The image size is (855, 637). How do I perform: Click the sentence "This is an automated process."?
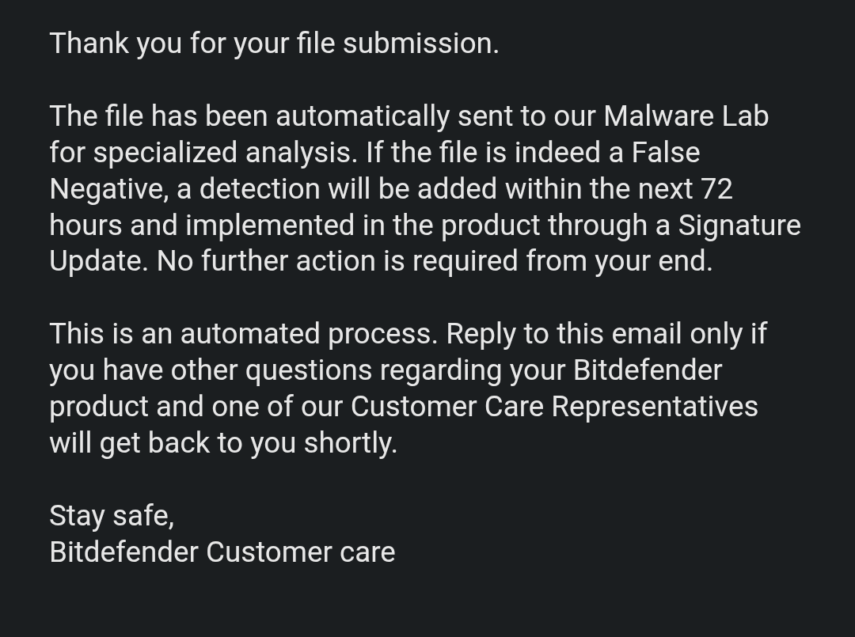pos(242,334)
